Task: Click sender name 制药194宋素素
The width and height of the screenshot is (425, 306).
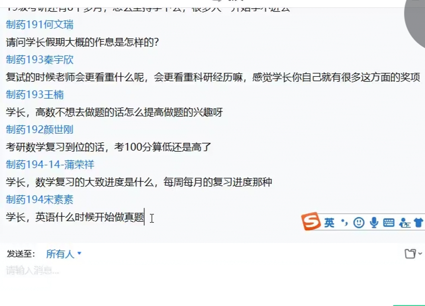Action: (40, 200)
